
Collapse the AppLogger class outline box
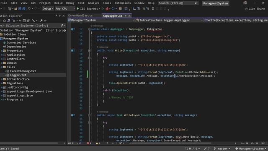pos(89,29)
